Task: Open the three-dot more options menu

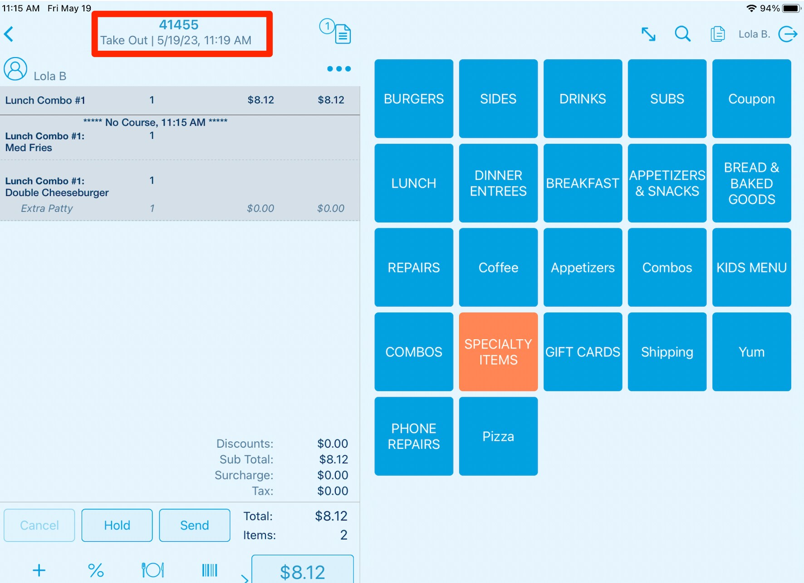Action: pos(338,69)
